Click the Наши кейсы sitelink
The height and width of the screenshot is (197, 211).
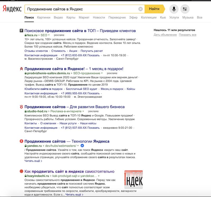click(88, 123)
